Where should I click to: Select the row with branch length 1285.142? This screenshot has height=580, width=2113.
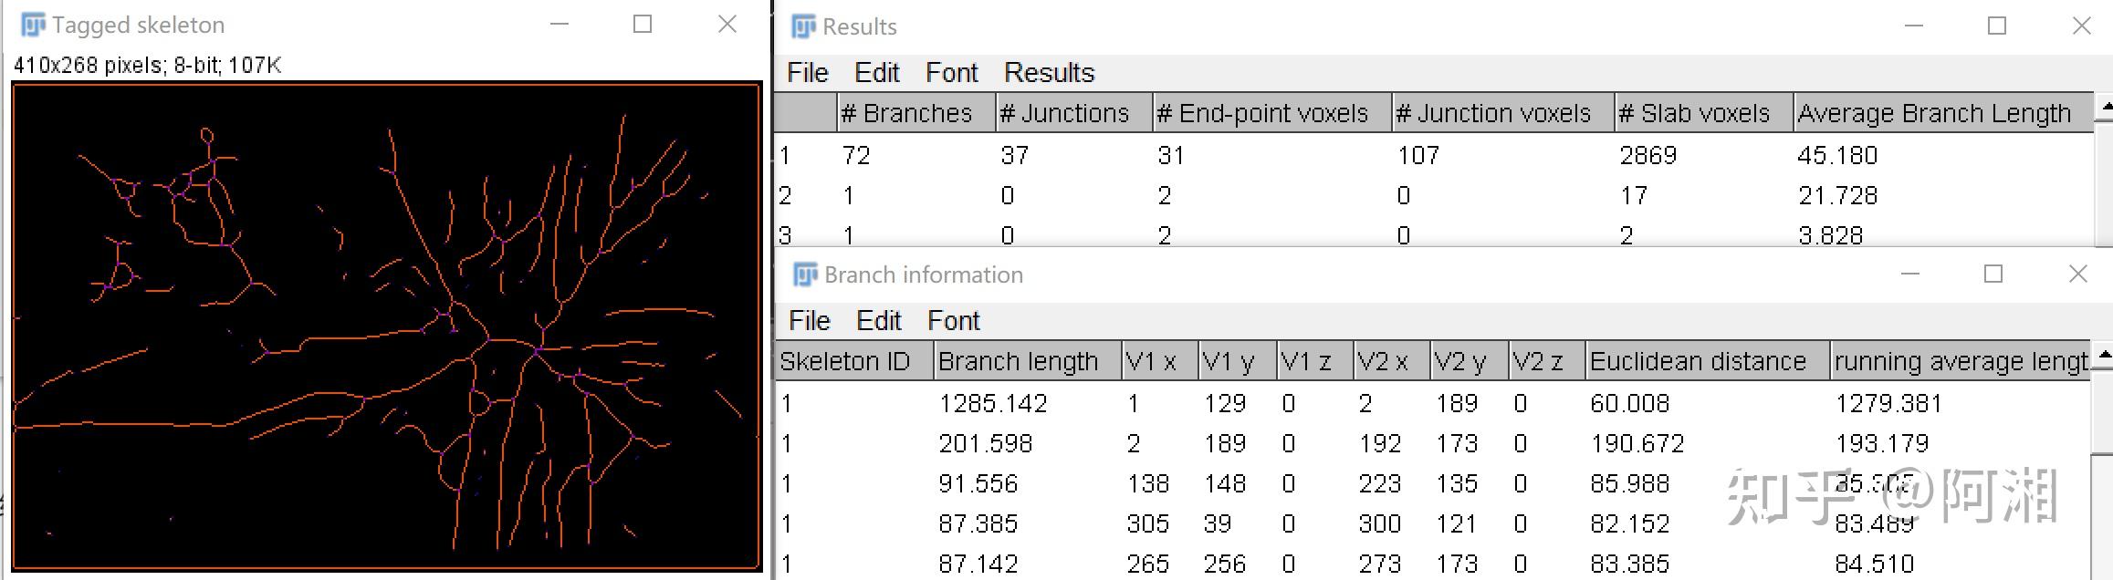point(992,403)
